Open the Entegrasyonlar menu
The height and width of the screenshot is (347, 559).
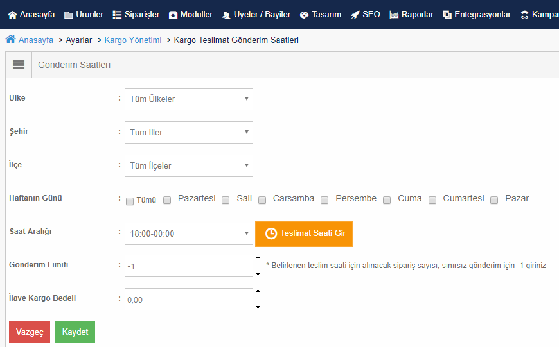coord(476,15)
